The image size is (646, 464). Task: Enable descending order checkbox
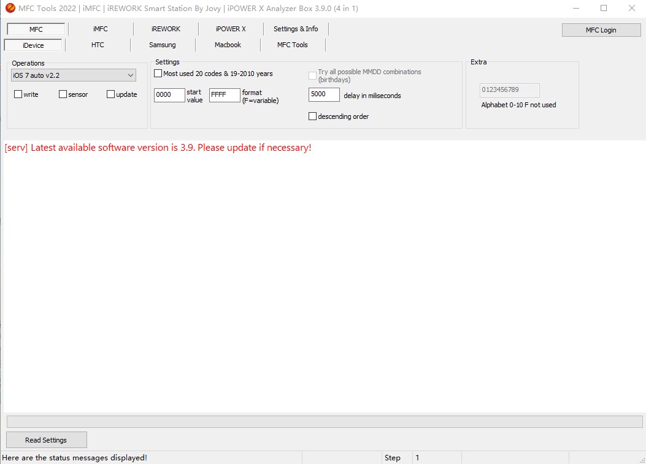point(313,116)
